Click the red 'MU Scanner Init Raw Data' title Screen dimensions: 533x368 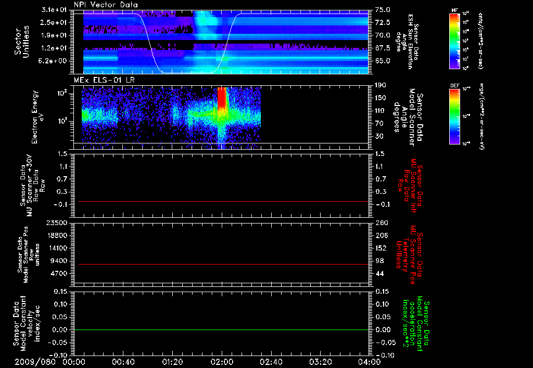point(410,186)
